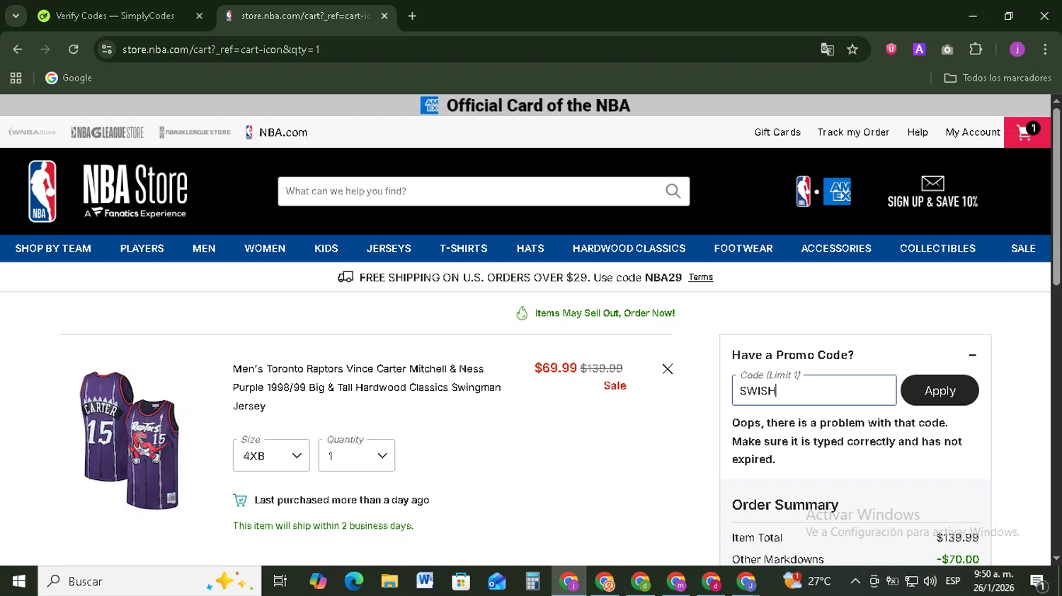Open the purple A extension icon
This screenshot has width=1062, height=596.
point(919,49)
